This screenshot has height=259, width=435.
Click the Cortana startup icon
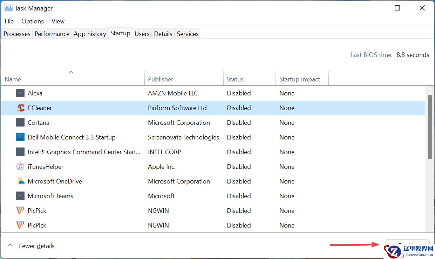(x=20, y=123)
